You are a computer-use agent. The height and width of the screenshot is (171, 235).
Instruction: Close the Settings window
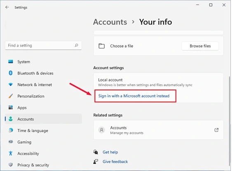[224, 5]
